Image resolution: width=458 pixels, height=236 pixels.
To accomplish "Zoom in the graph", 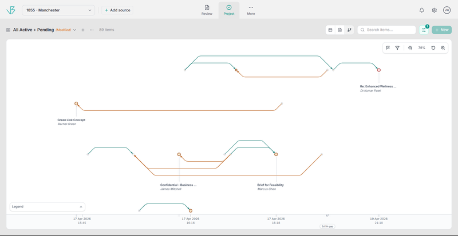I will click(x=443, y=48).
